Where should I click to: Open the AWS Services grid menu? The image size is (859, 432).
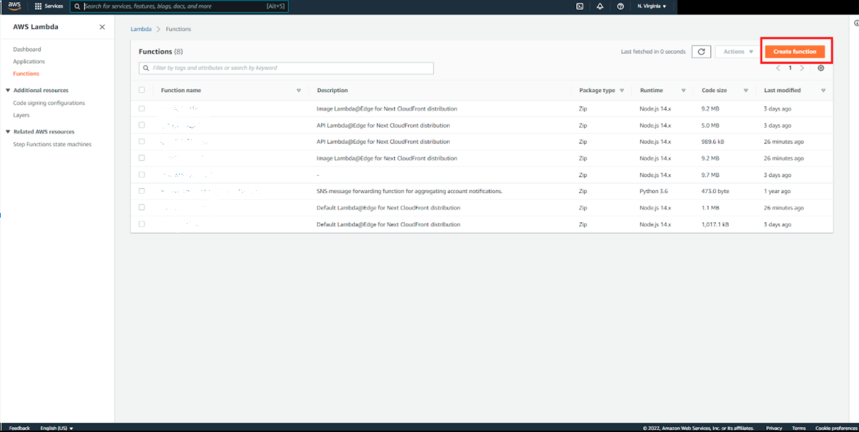pos(50,6)
